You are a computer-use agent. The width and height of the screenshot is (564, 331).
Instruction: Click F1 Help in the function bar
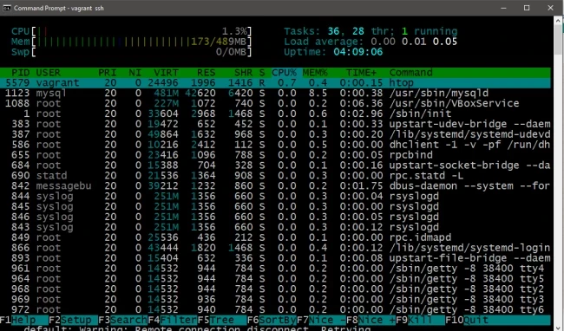(x=23, y=320)
